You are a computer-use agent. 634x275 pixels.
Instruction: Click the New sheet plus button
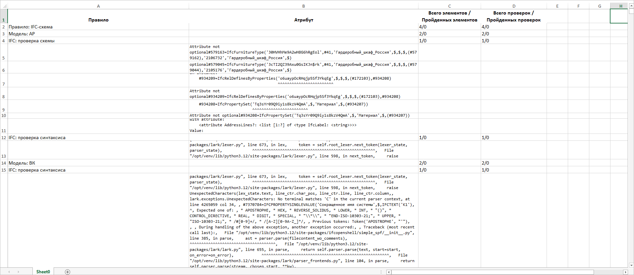pos(68,272)
